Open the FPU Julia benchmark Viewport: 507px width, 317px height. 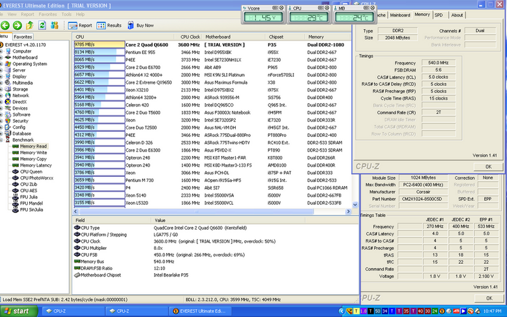point(29,197)
